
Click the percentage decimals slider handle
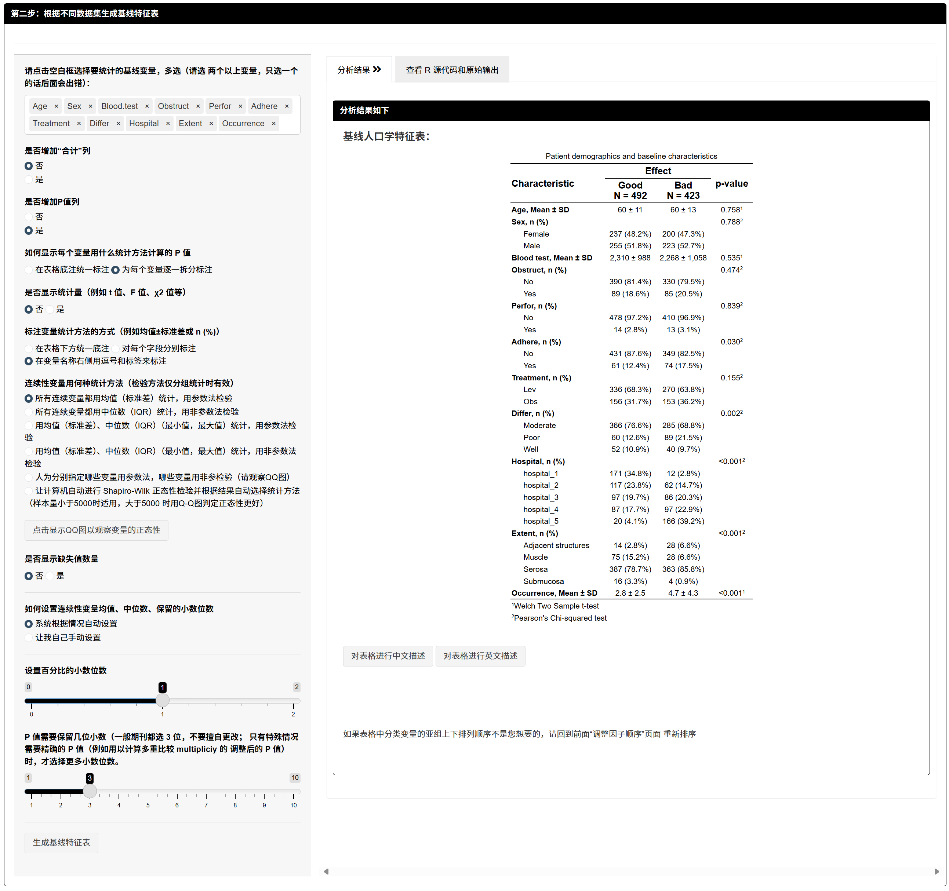(x=163, y=701)
